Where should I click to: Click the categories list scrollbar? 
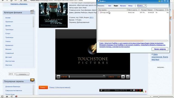[33, 22]
